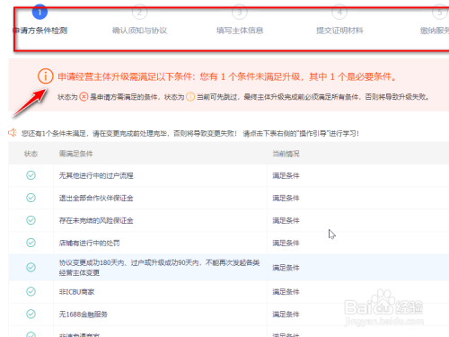Click check icon for 无其他进行中的过户流程
The height and width of the screenshot is (337, 449).
click(x=31, y=175)
